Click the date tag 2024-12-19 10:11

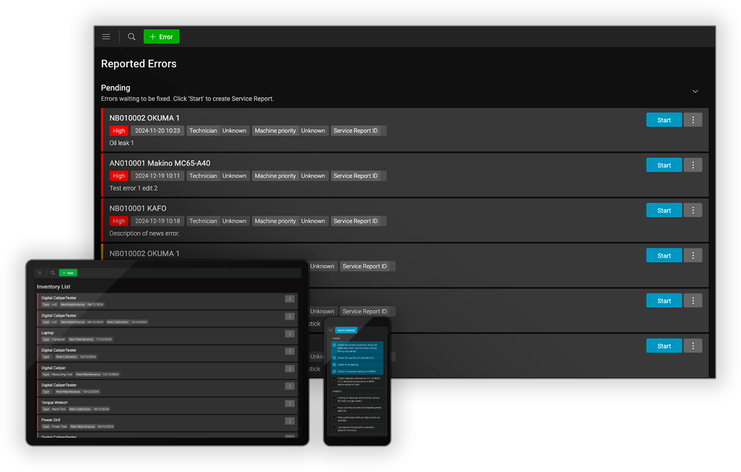[157, 176]
